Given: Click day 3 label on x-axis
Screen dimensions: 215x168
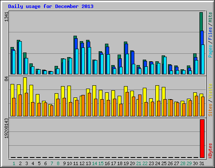Looking at the screenshot, I should click(x=26, y=163).
